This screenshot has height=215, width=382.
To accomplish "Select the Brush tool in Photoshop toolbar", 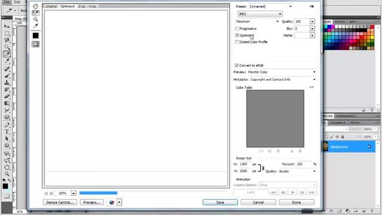I will 7,76.
